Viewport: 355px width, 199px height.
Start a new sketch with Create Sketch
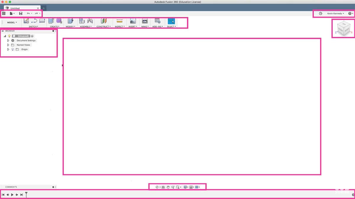26,21
